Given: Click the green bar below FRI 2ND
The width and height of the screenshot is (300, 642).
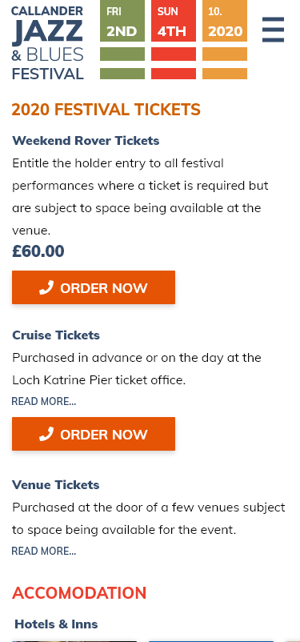Looking at the screenshot, I should 122,54.
